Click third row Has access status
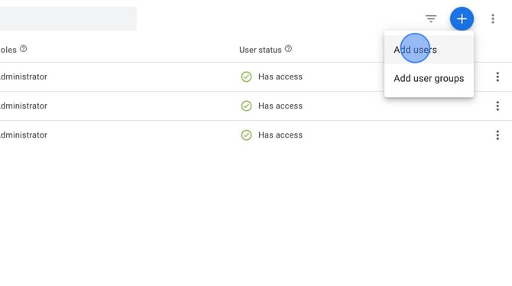This screenshot has height=286, width=512. pyautogui.click(x=280, y=135)
